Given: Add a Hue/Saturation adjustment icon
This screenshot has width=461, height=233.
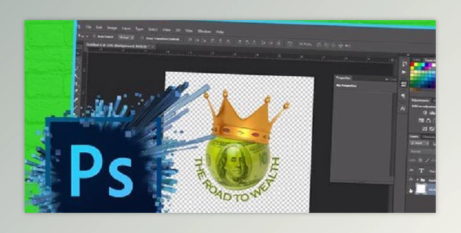Looking at the screenshot, I should click(x=421, y=120).
